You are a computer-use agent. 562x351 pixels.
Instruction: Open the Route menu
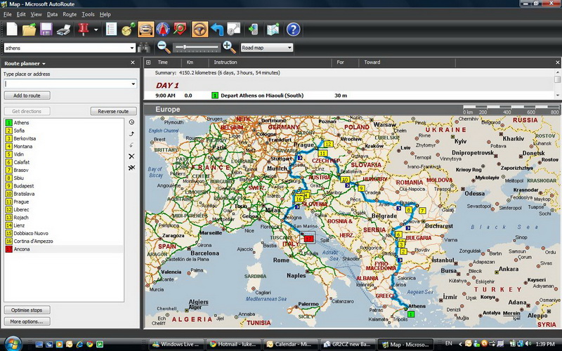70,14
